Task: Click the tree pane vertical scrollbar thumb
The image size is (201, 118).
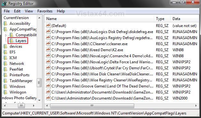Action: 39,83
